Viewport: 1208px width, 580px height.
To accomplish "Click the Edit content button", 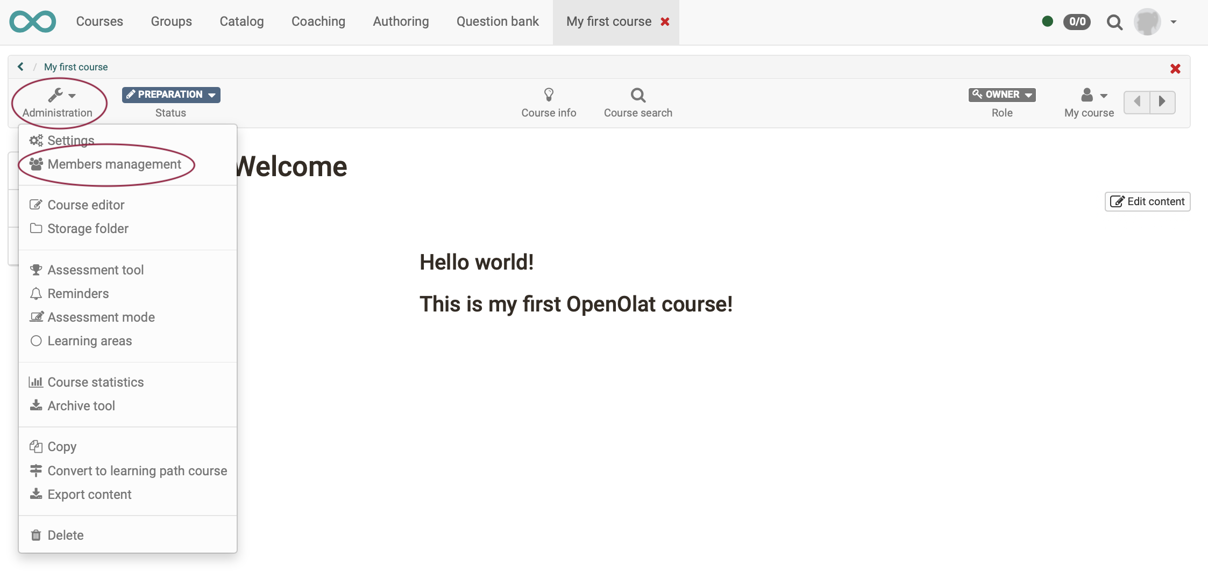I will [x=1147, y=201].
